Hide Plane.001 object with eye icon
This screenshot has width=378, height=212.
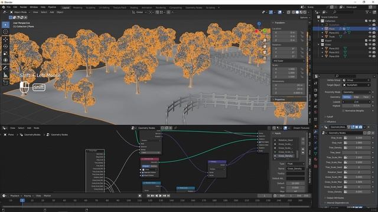tap(370, 33)
